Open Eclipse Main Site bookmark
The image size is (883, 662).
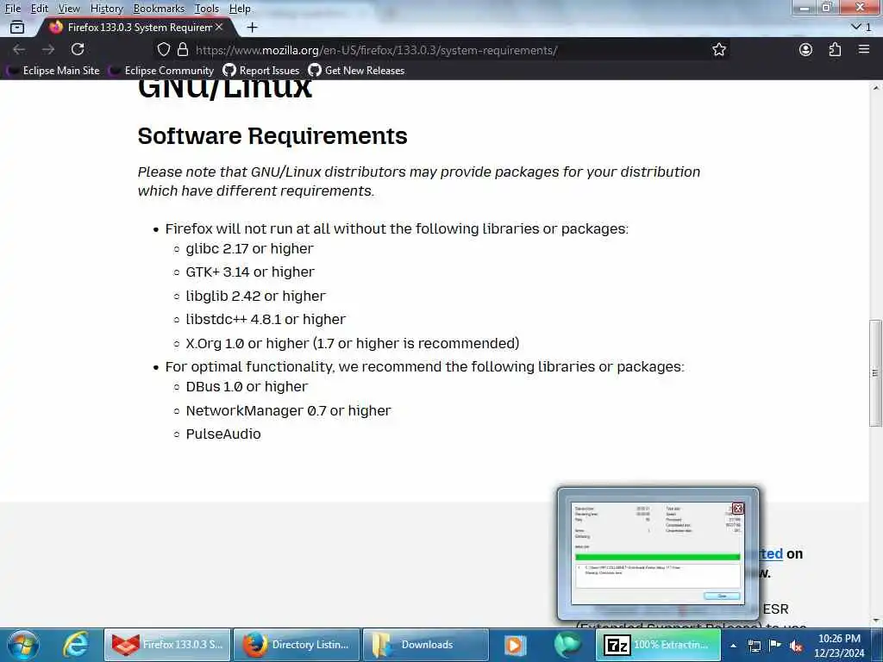(53, 71)
